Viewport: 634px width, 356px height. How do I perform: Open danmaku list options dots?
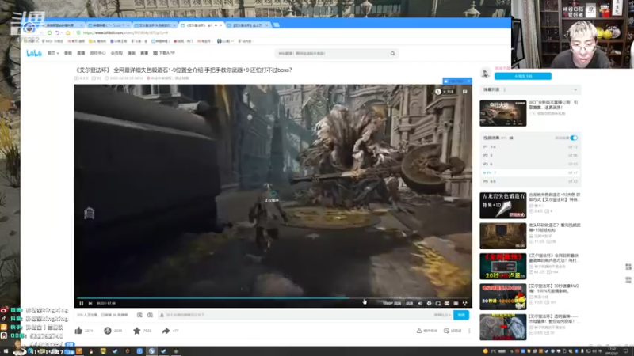click(x=504, y=89)
